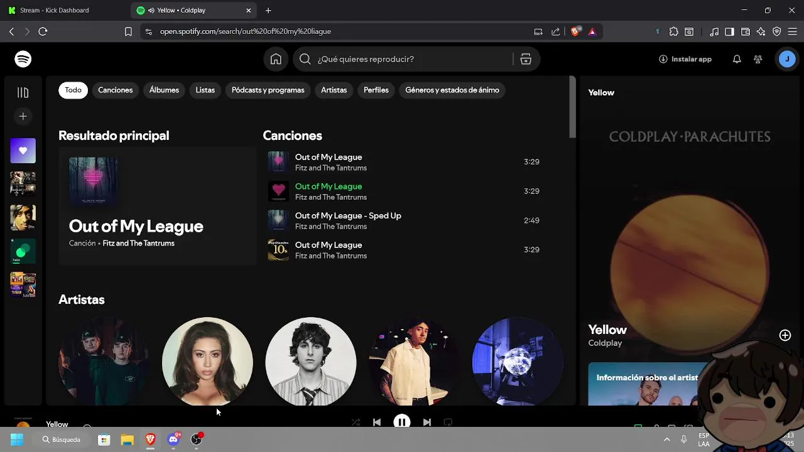Open the Browse icon next to search field

tap(526, 59)
